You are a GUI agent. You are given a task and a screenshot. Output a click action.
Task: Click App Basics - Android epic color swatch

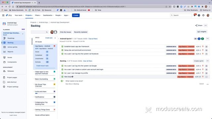click(54, 46)
